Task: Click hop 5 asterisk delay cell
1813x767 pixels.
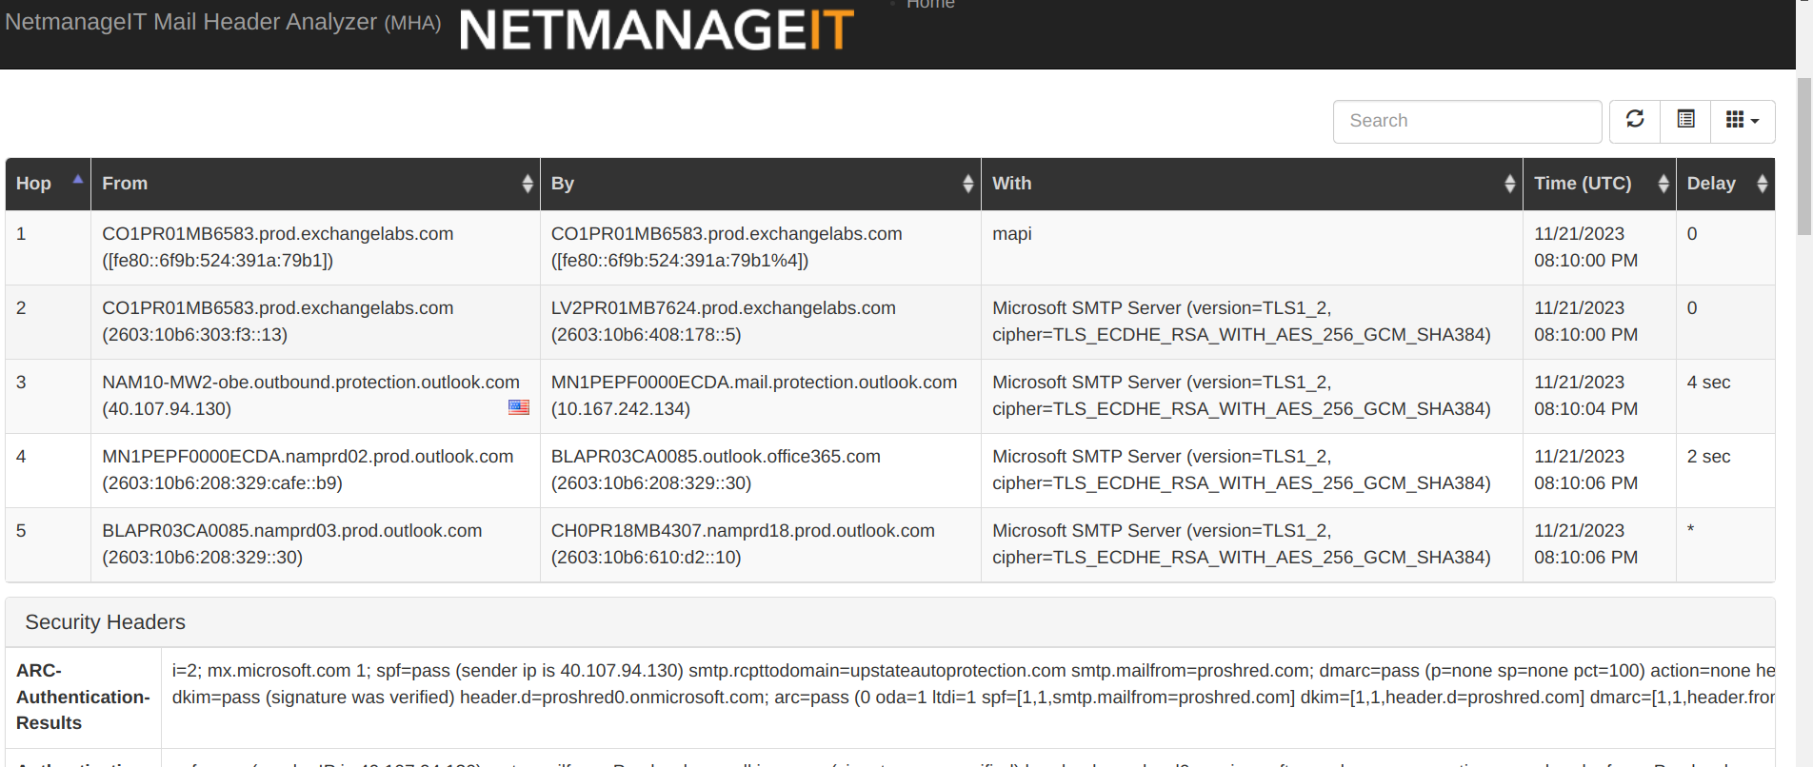Action: pos(1690,531)
